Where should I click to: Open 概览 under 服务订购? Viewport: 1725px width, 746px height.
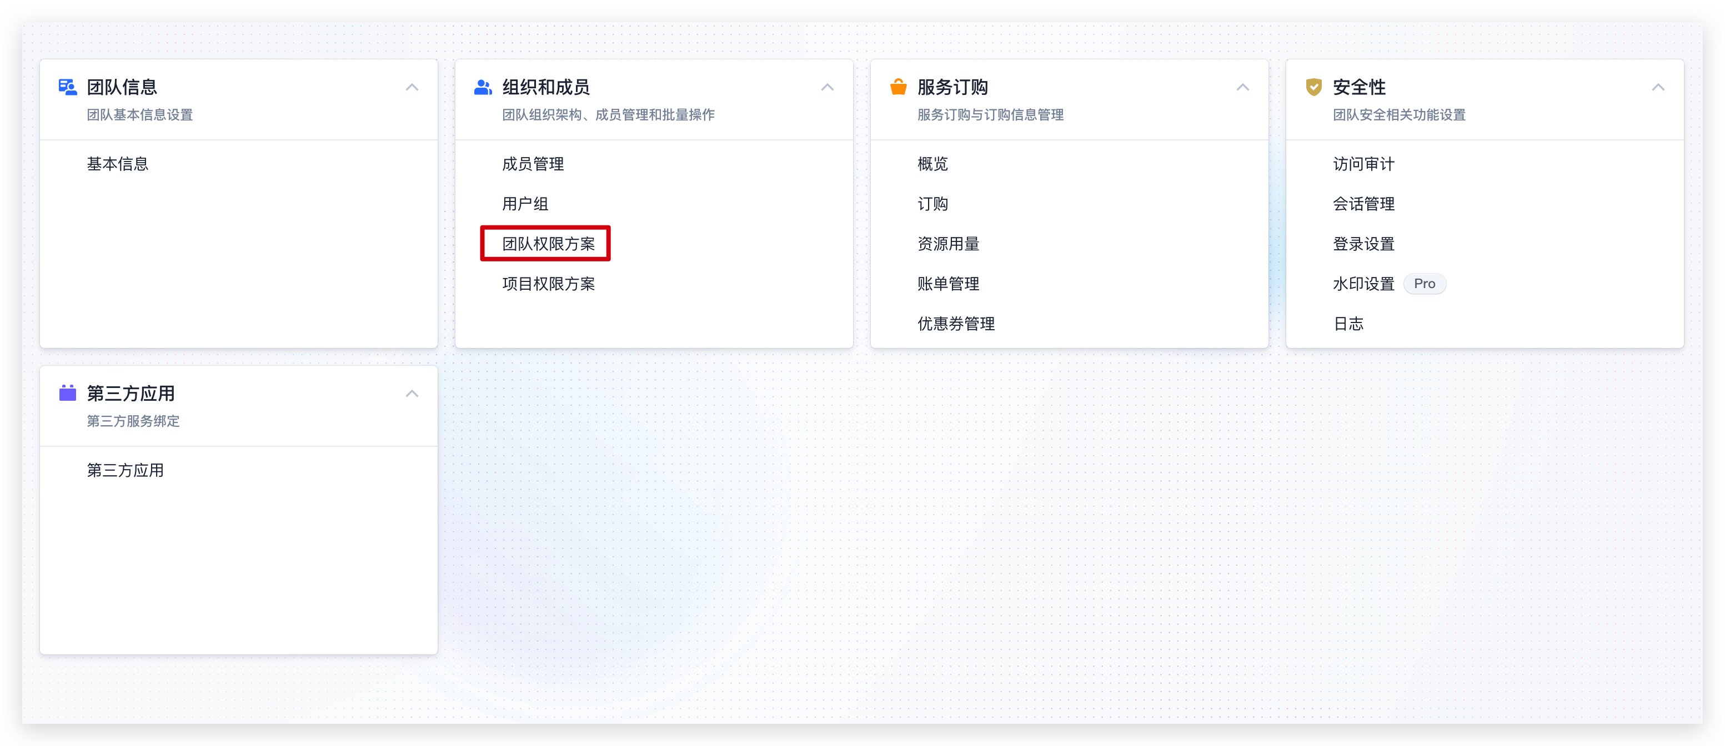[933, 164]
